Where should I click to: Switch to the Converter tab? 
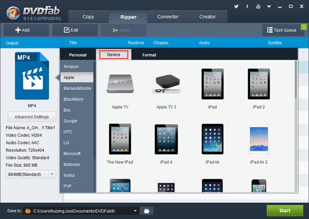pyautogui.click(x=168, y=17)
